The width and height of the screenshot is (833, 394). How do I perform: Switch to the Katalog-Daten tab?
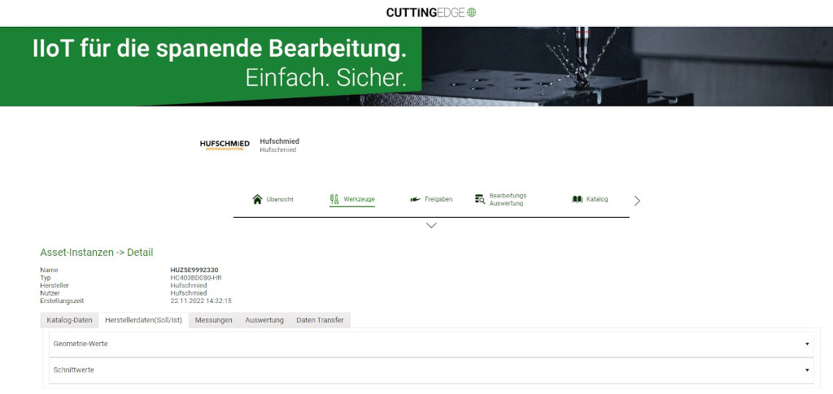coord(70,320)
